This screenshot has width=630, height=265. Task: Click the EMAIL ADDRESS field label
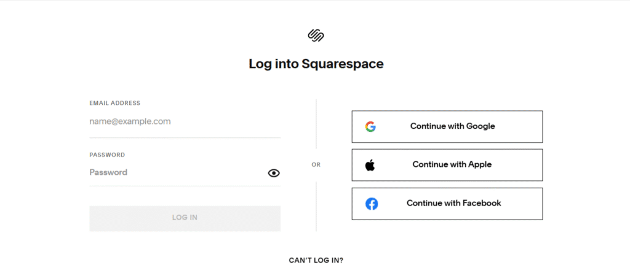point(114,103)
